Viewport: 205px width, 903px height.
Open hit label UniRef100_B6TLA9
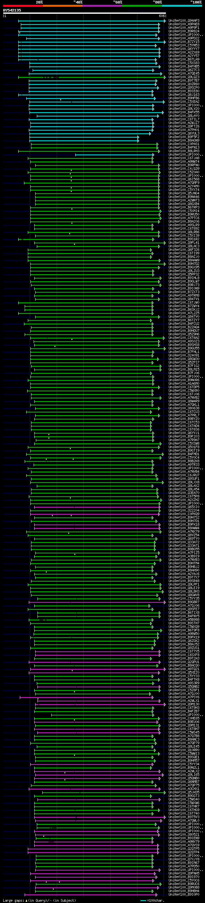point(184,60)
